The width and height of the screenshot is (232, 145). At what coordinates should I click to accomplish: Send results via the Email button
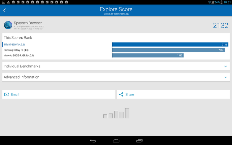[x=59, y=94]
